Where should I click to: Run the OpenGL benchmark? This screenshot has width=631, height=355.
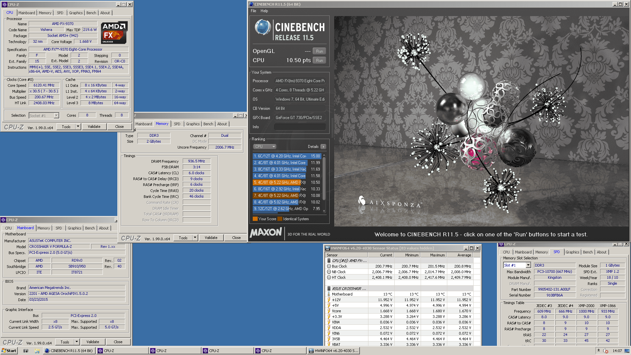coord(319,51)
